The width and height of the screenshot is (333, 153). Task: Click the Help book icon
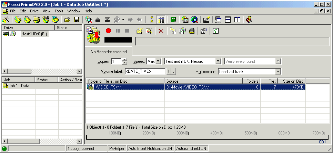coord(249,20)
